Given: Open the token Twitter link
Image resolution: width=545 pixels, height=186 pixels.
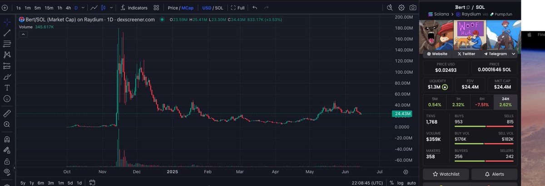Looking at the screenshot, I should pos(466,54).
